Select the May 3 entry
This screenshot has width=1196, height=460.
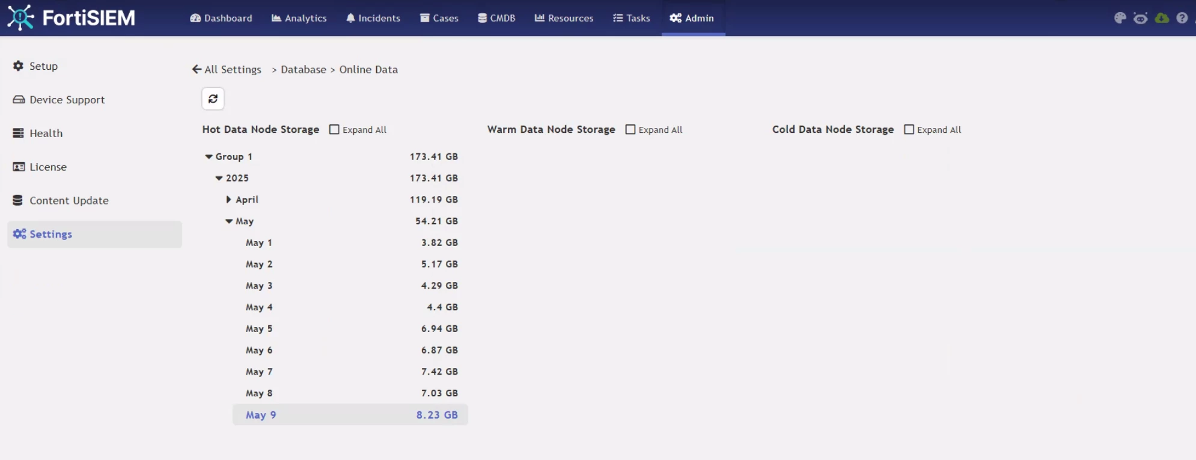pos(350,286)
